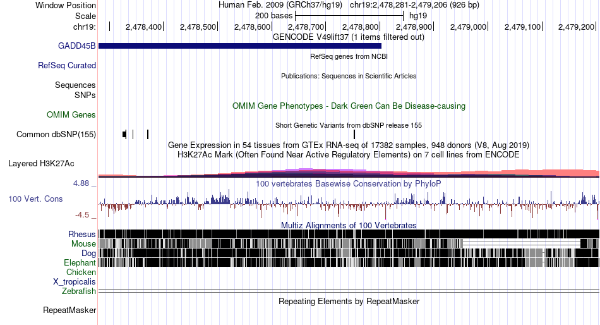Click the OMIM Gene Phenotypes title
600x325 pixels.
click(349, 106)
